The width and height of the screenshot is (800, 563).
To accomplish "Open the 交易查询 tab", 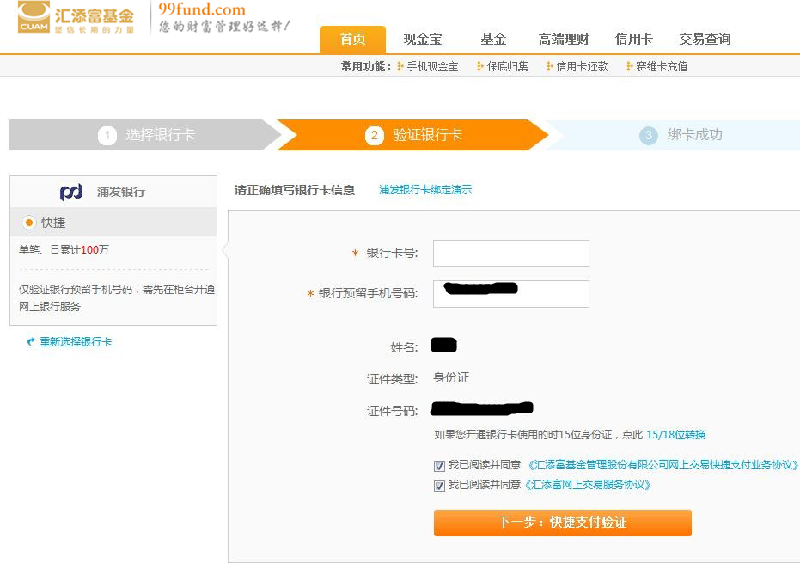I will tap(705, 40).
